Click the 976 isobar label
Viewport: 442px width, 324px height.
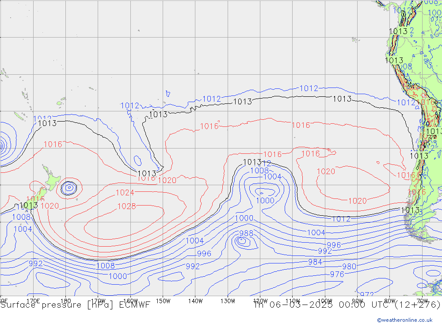337,274
